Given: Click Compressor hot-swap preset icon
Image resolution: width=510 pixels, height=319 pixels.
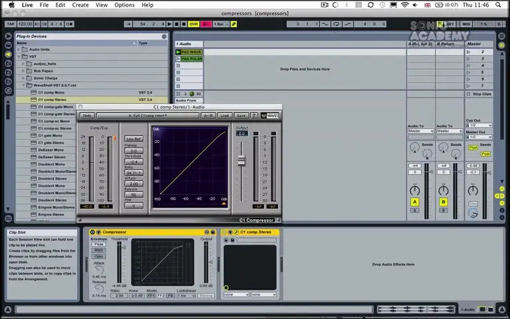Looking at the screenshot, I should click(207, 232).
